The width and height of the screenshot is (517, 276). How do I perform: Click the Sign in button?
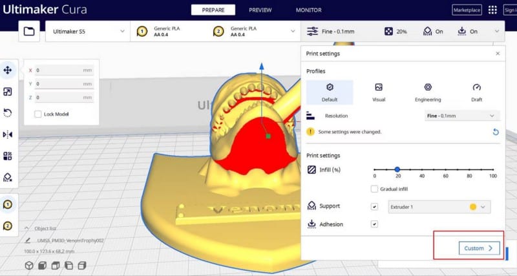511,10
